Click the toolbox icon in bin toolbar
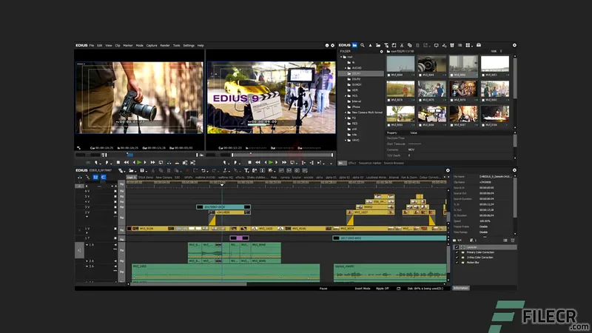The width and height of the screenshot is (592, 333). pyautogui.click(x=479, y=45)
